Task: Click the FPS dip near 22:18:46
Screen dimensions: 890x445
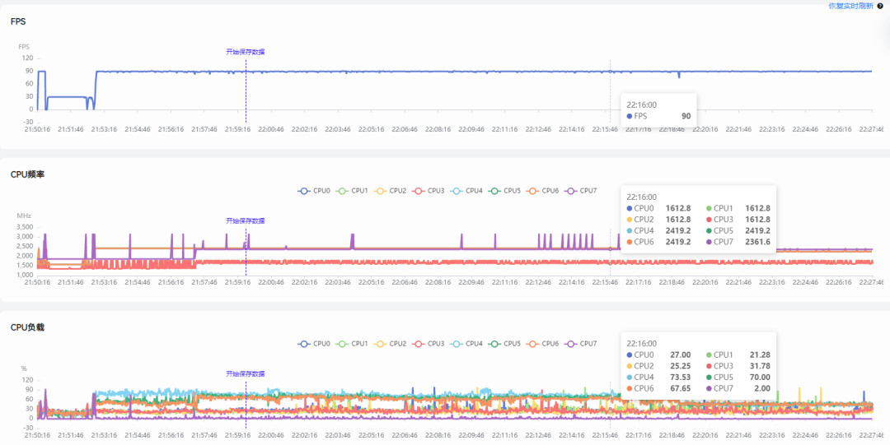Action: point(679,76)
